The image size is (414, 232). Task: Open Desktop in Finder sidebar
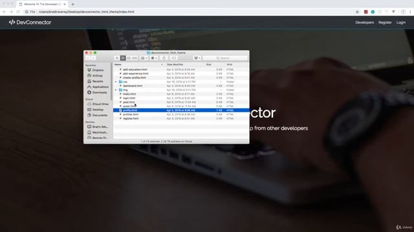click(x=95, y=110)
